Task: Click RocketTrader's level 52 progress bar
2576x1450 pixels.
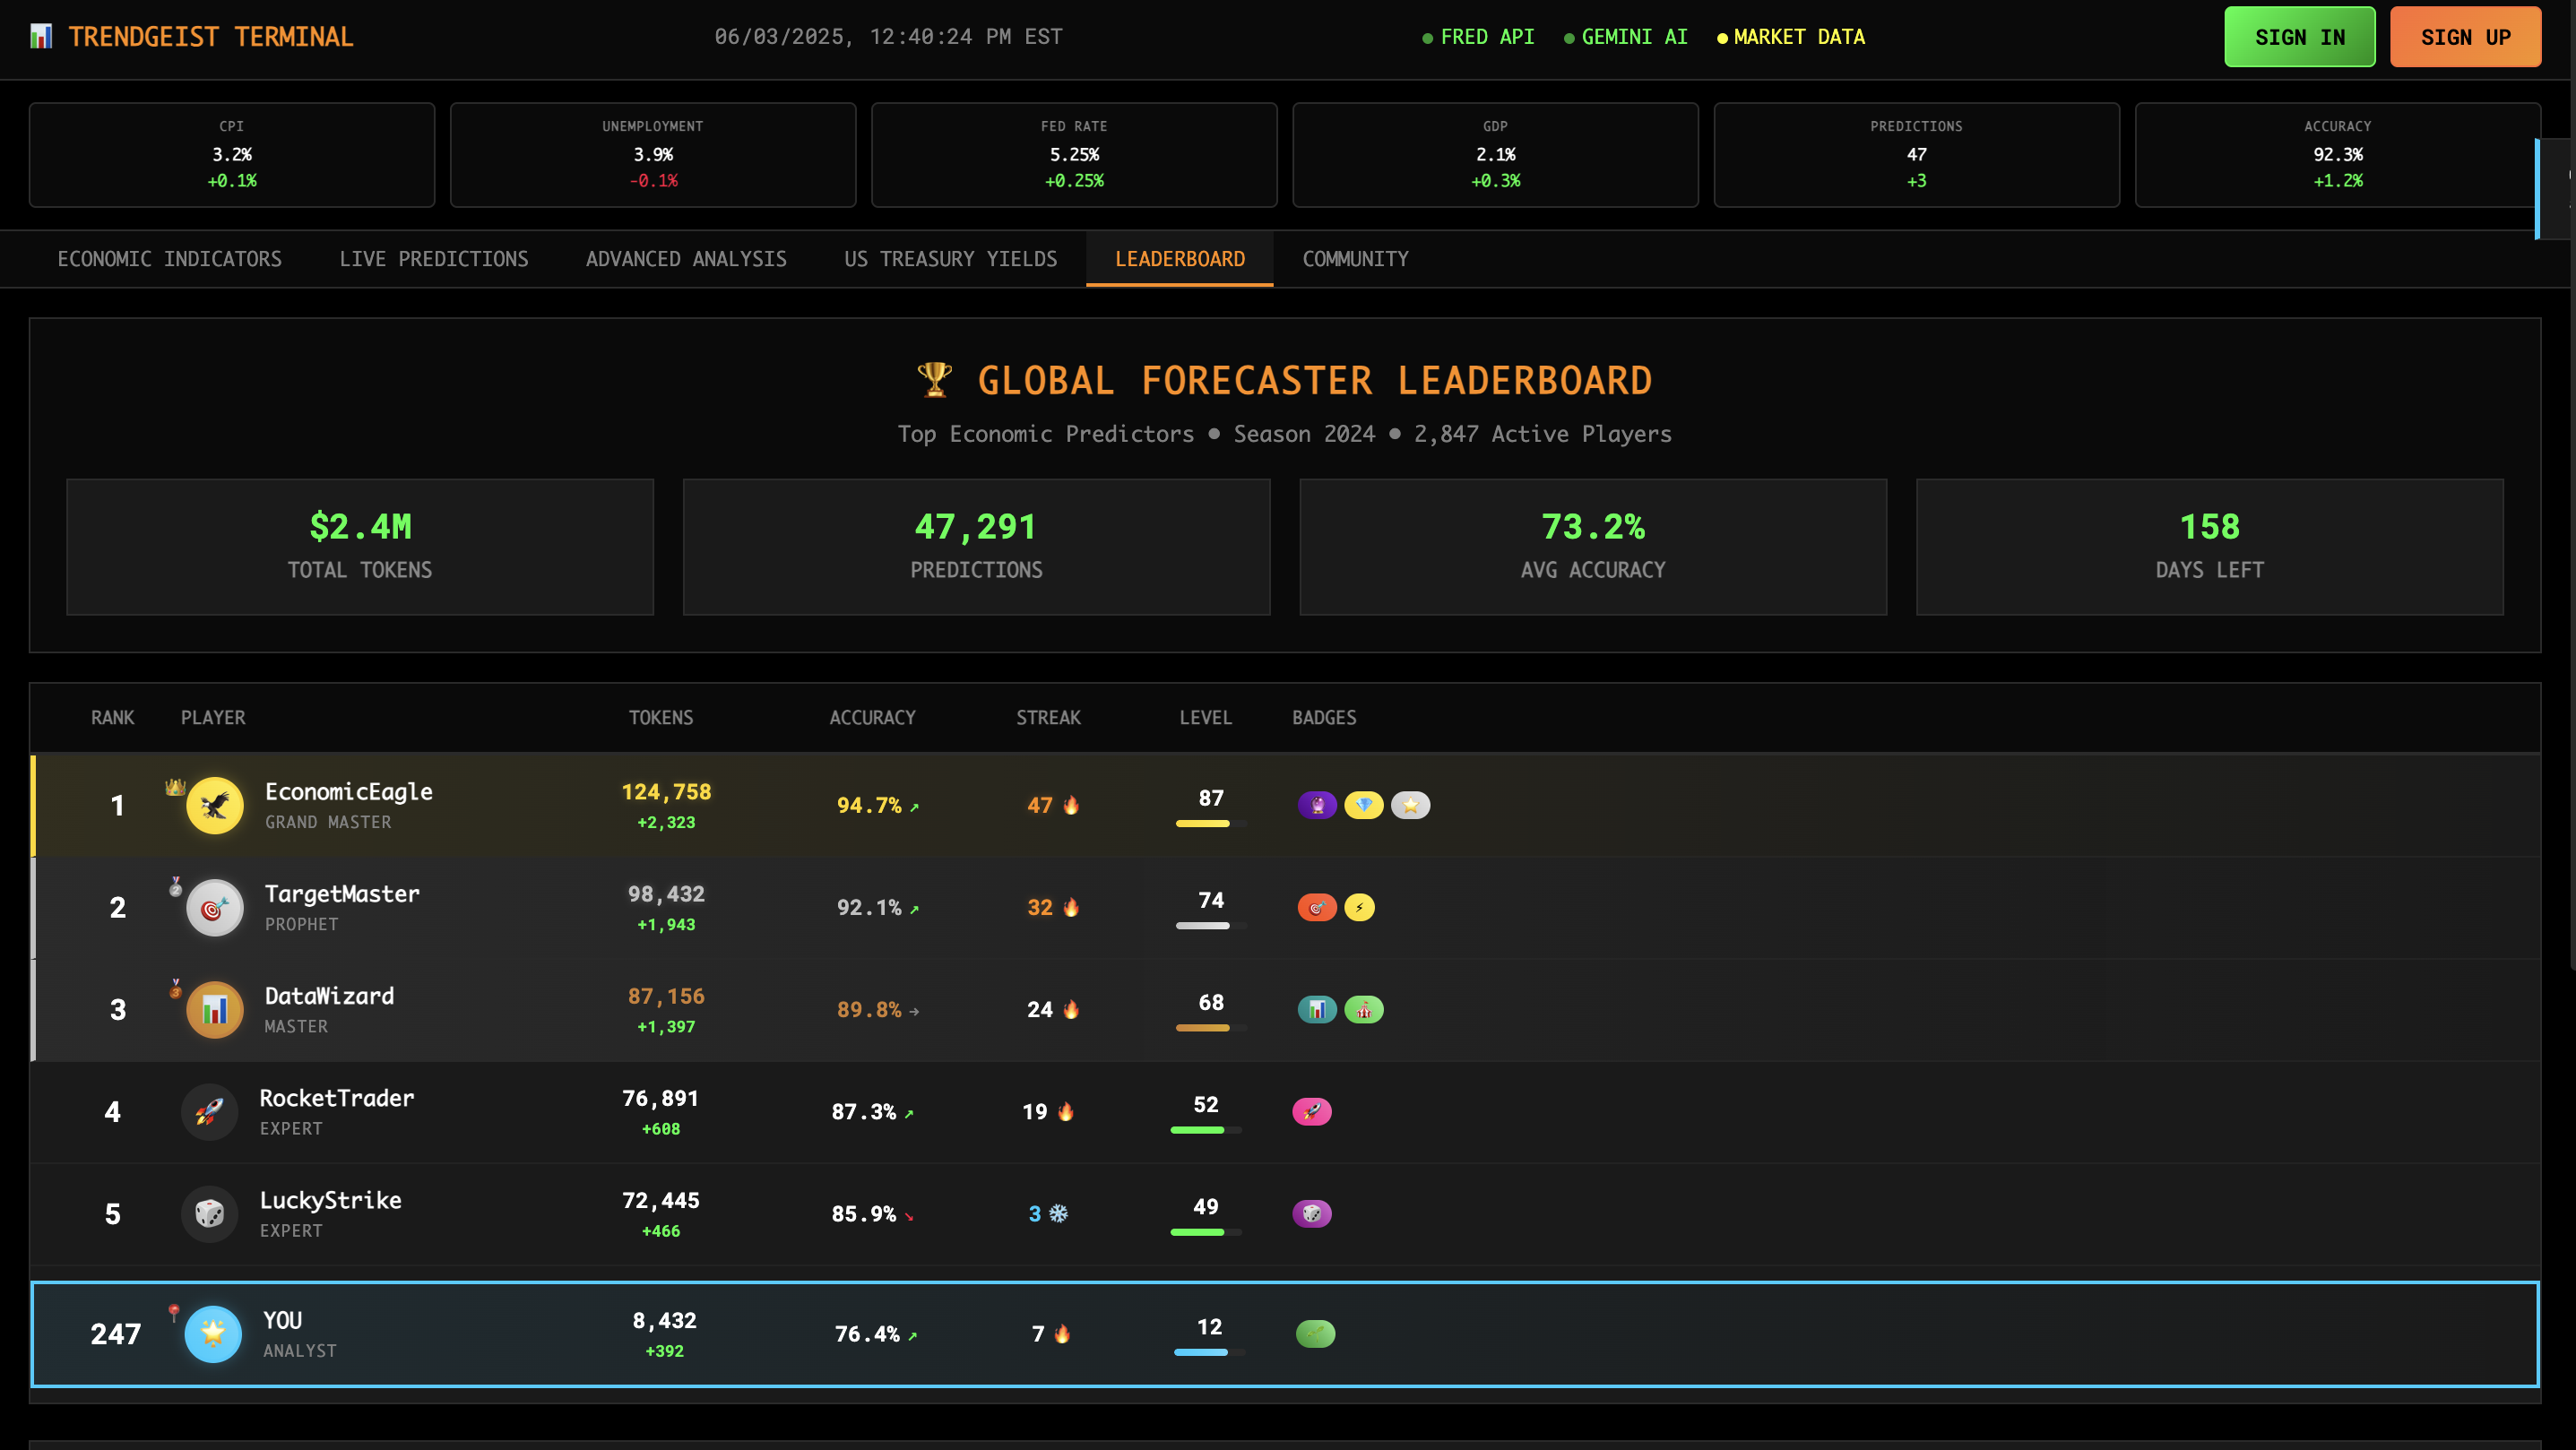Action: pyautogui.click(x=1206, y=1130)
